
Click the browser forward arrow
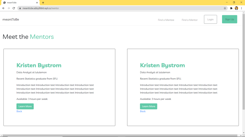tap(9, 8)
